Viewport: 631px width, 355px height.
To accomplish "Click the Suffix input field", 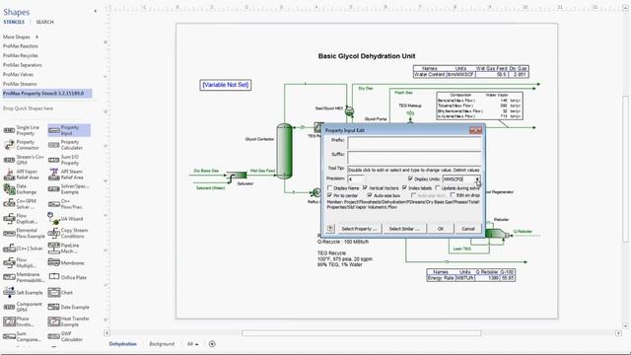I will [414, 158].
